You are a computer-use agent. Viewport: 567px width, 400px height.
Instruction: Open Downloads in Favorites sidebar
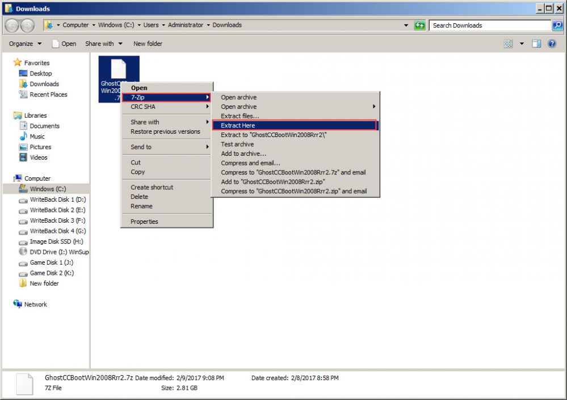pyautogui.click(x=44, y=84)
